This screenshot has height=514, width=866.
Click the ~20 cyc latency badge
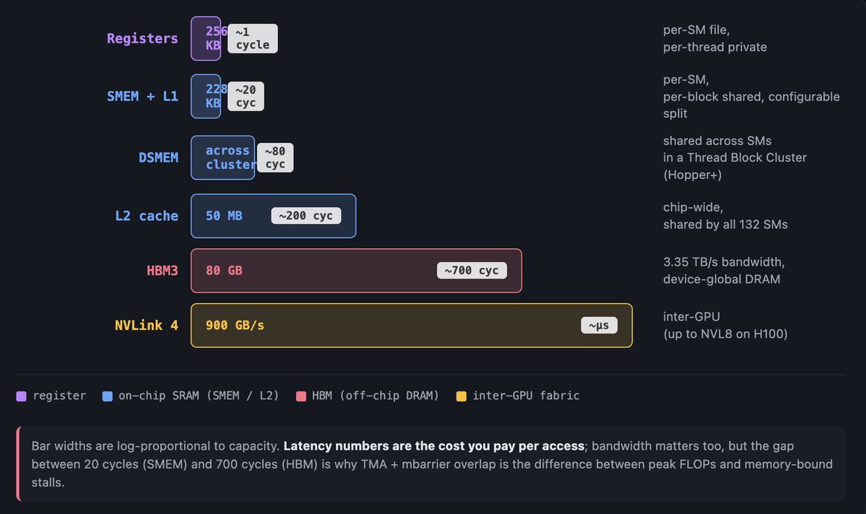coord(246,96)
